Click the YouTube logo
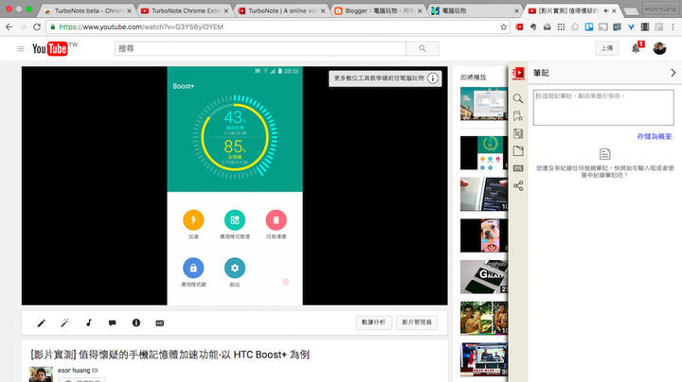This screenshot has height=382, width=682. click(49, 48)
